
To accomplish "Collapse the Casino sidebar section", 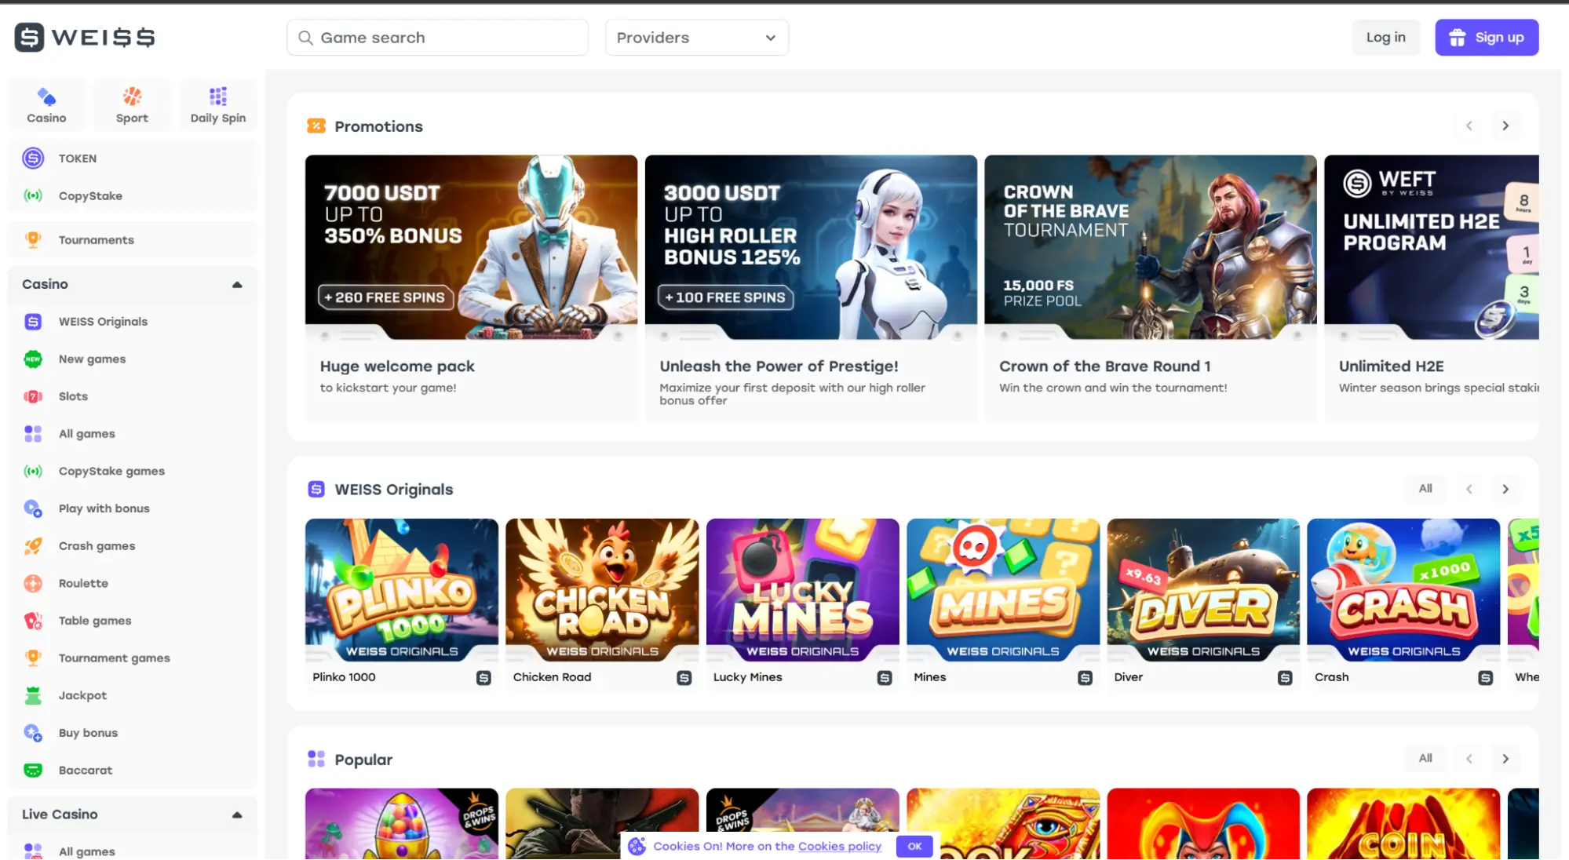I will tap(237, 285).
